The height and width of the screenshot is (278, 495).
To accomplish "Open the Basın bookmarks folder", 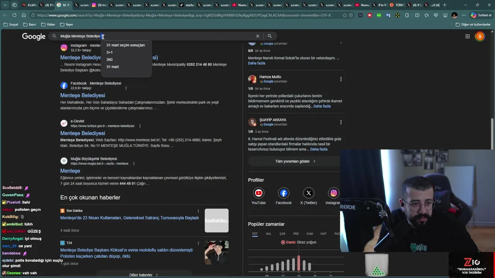I will [30, 24].
